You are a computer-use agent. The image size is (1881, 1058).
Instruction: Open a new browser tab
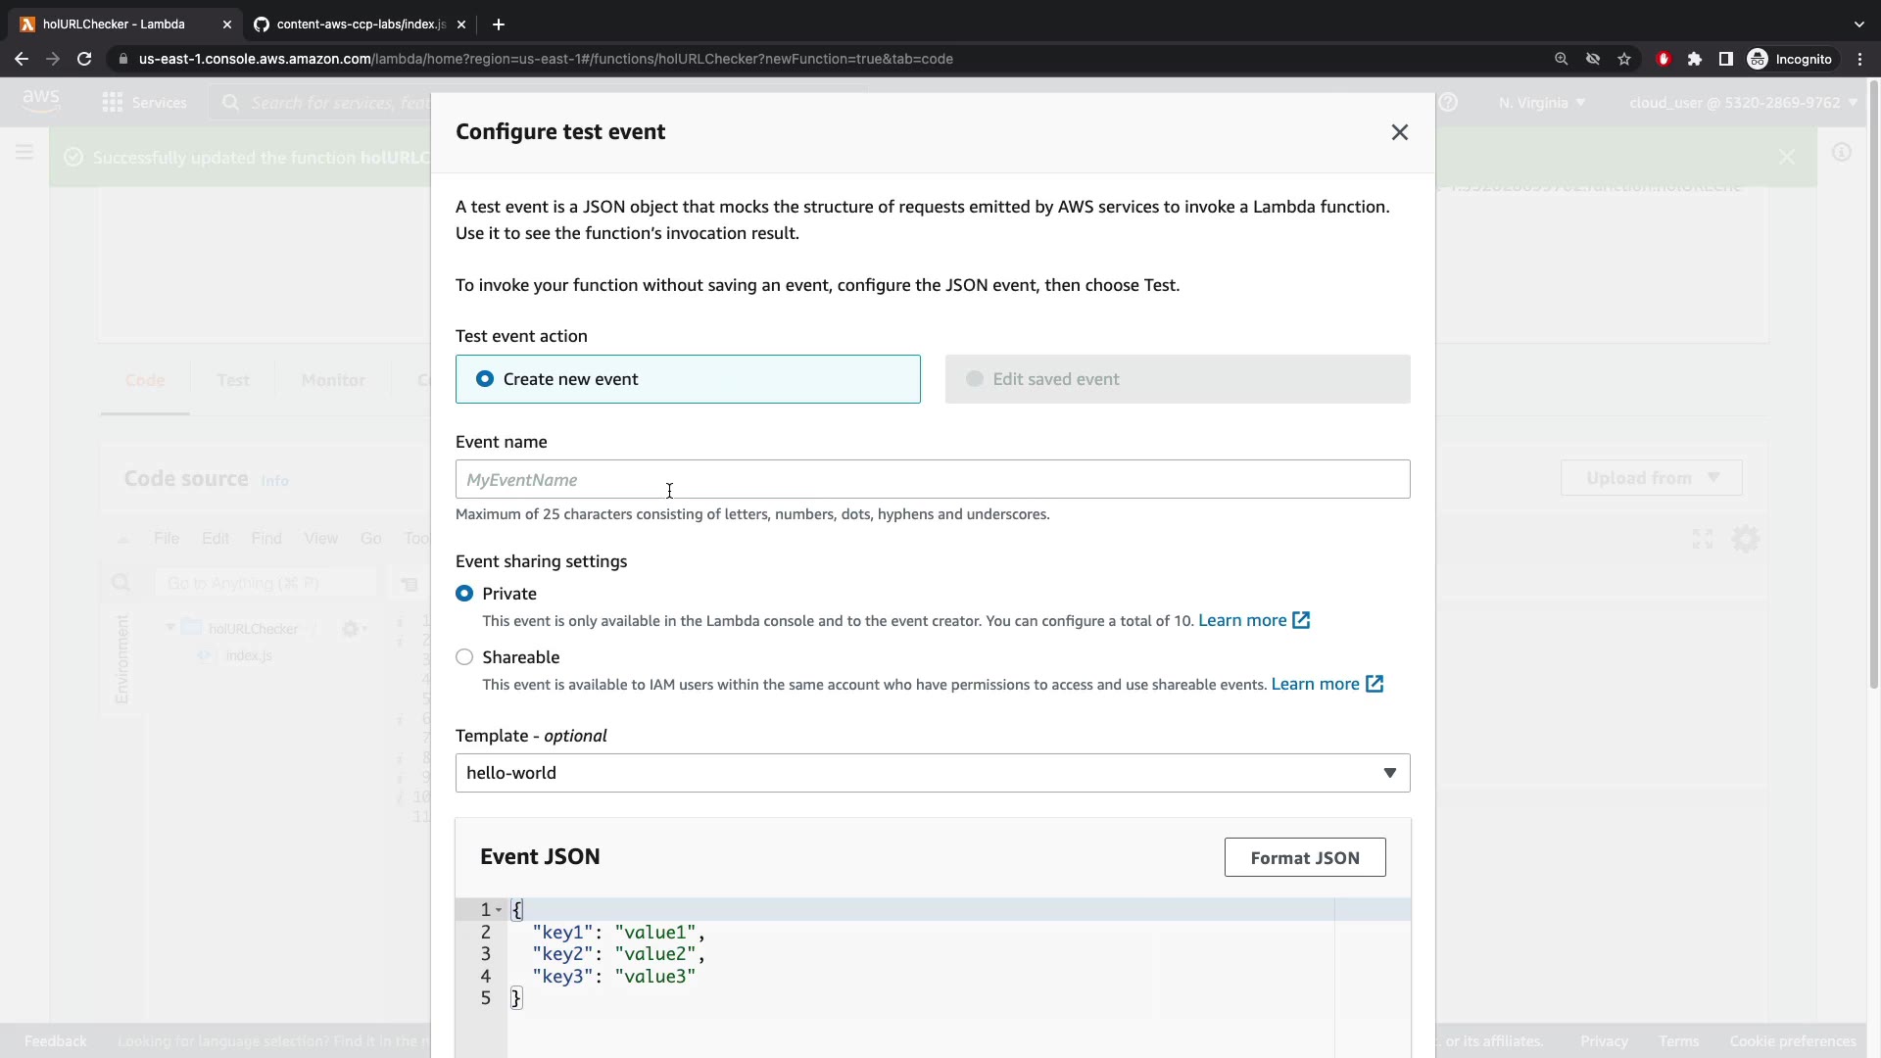coord(498,24)
